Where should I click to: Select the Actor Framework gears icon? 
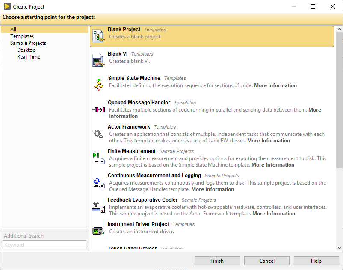coord(98,134)
